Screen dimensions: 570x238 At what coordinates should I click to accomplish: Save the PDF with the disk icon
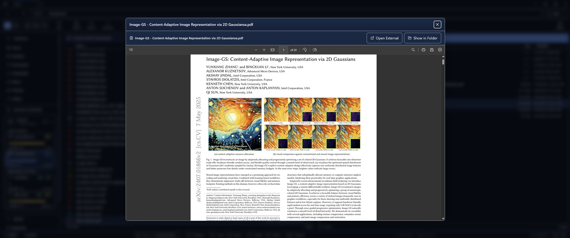(432, 50)
